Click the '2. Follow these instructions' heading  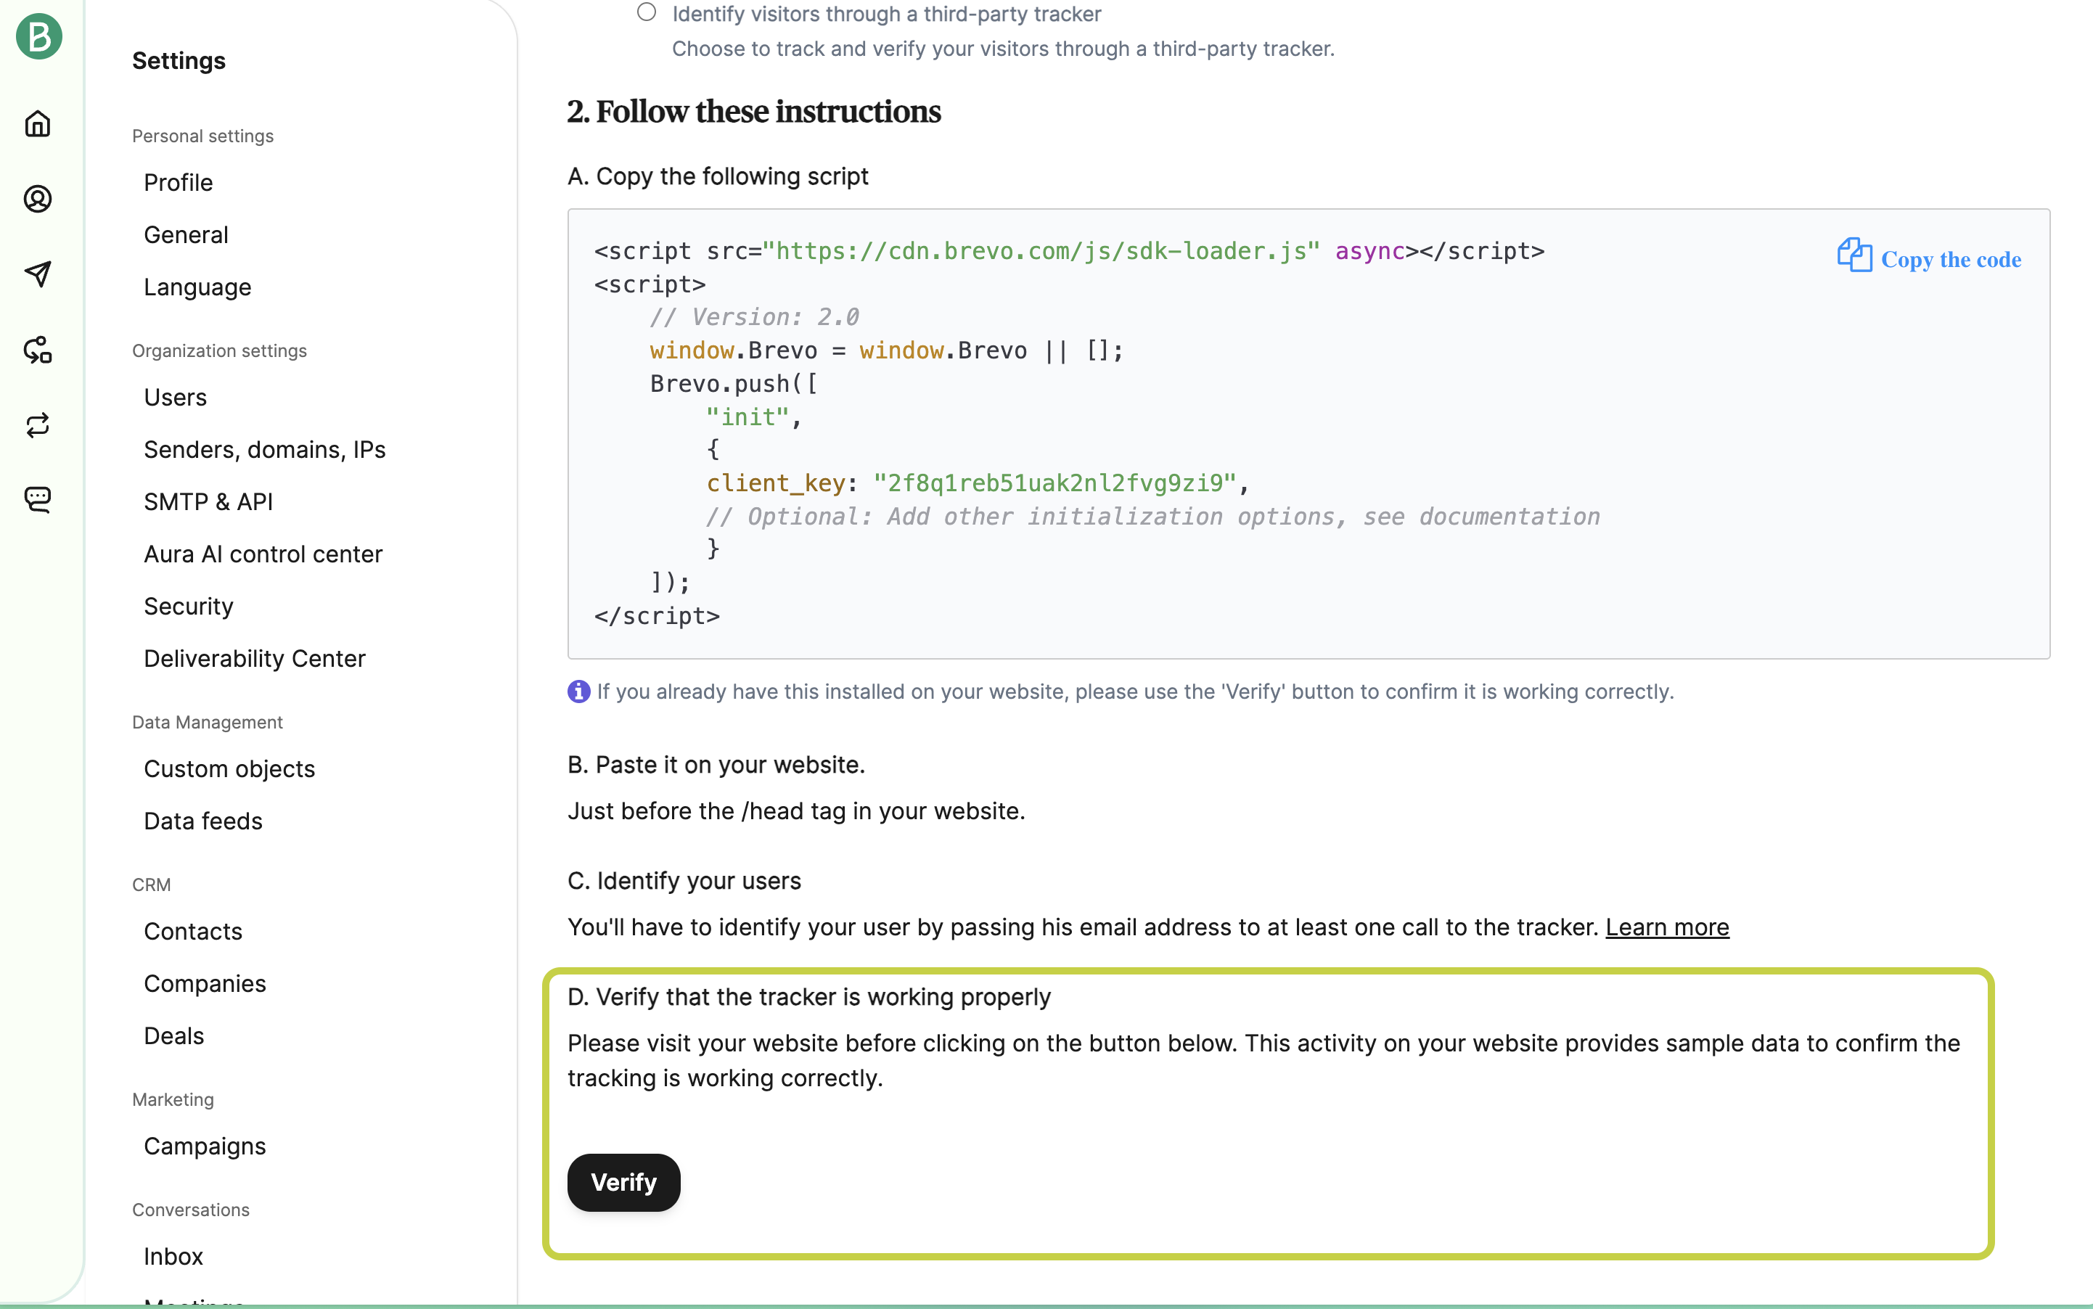[753, 112]
